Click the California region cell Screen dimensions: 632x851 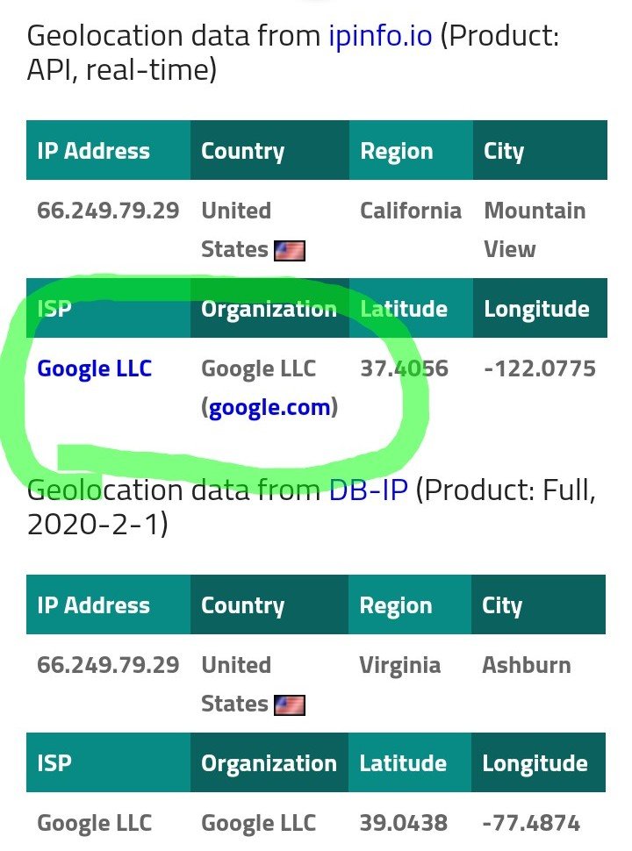point(411,211)
